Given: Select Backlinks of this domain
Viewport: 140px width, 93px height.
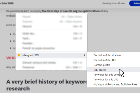Looking at the screenshot, I should click(x=107, y=55).
